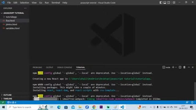196x110 pixels.
Task: Switch to VS Code taskbar icon
Action: pos(122,107)
